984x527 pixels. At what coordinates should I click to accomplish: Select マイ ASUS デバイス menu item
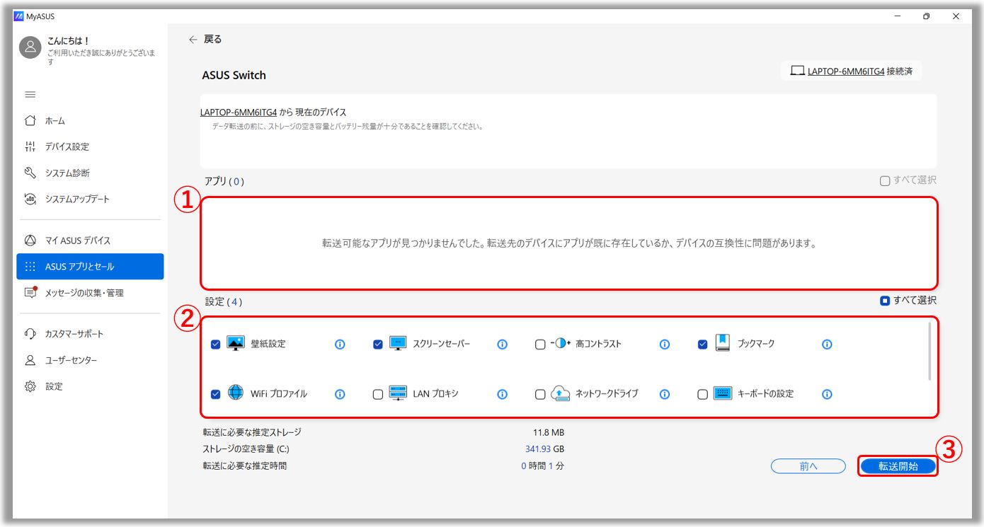pos(68,241)
